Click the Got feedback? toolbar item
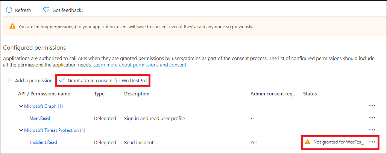This screenshot has width=387, height=154. point(63,11)
